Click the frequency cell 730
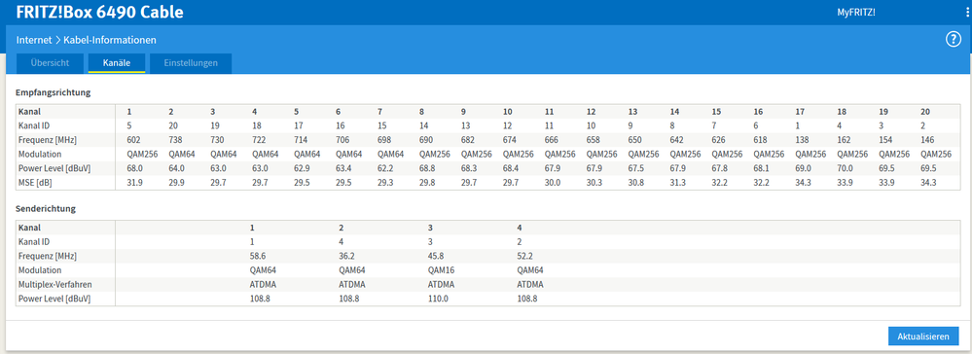This screenshot has height=354, width=972. coord(217,139)
